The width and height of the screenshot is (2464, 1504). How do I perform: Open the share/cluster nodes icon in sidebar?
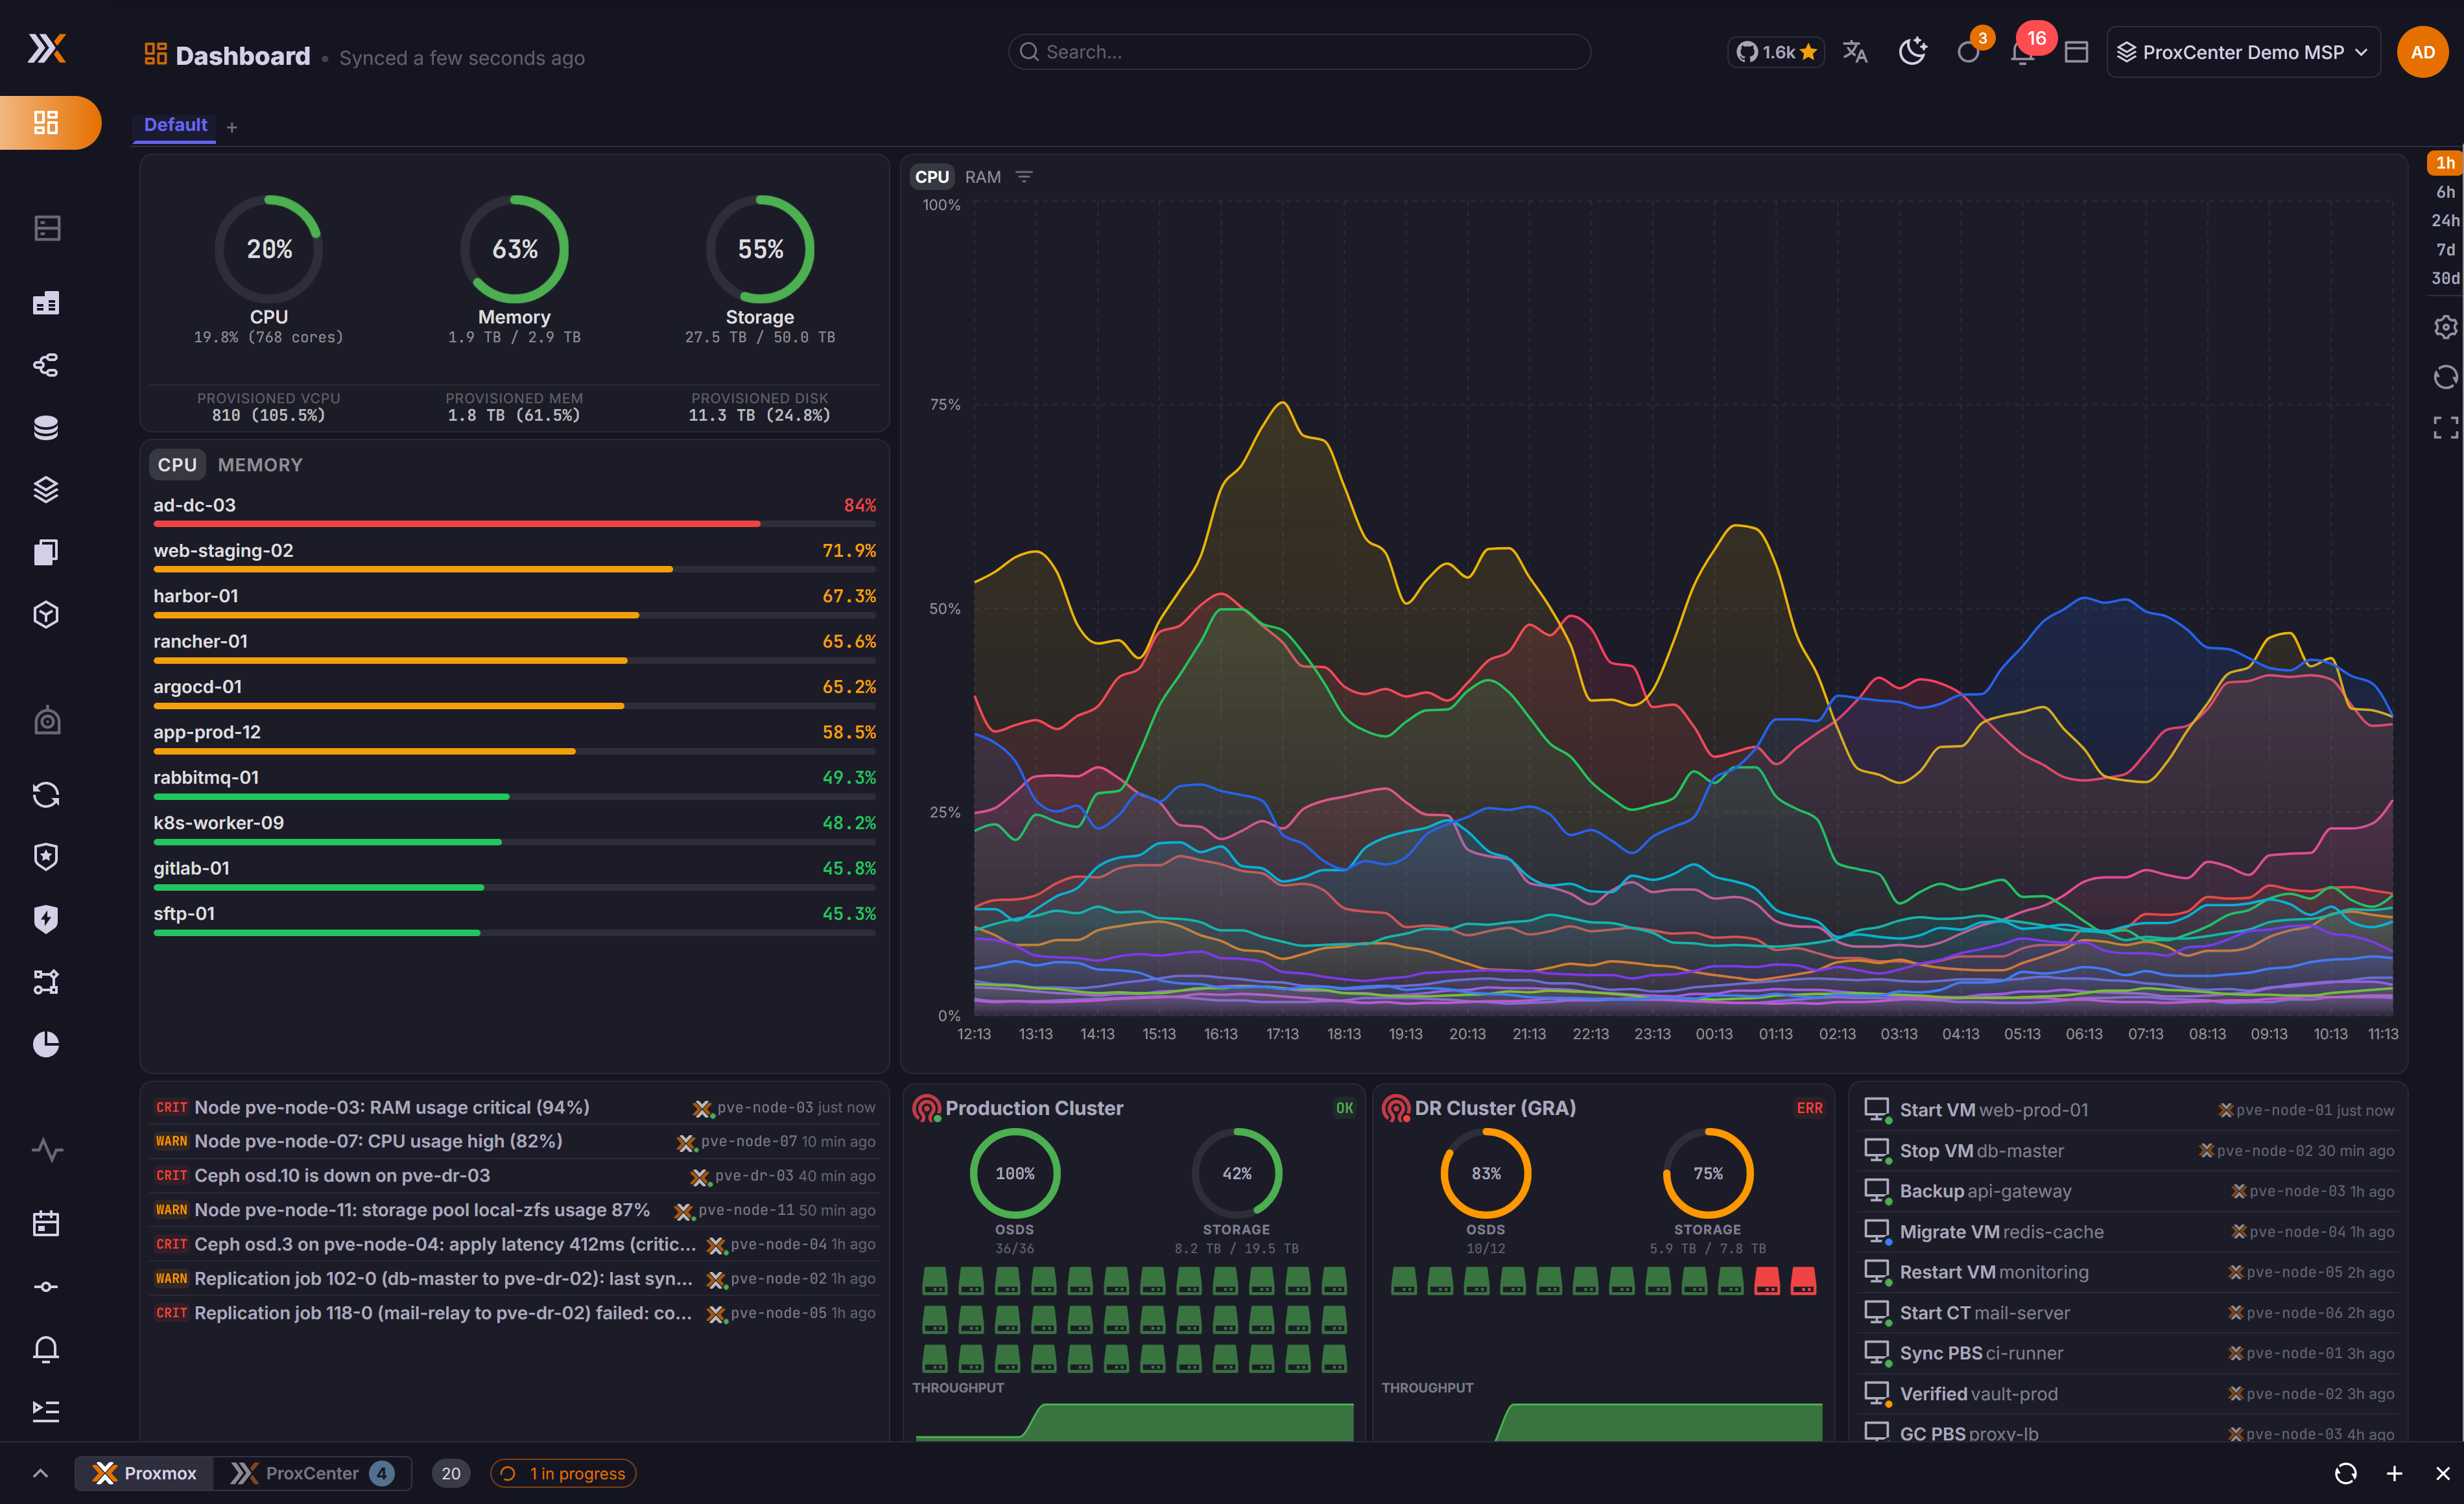(x=46, y=365)
